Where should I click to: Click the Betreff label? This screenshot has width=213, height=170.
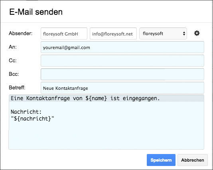click(17, 87)
